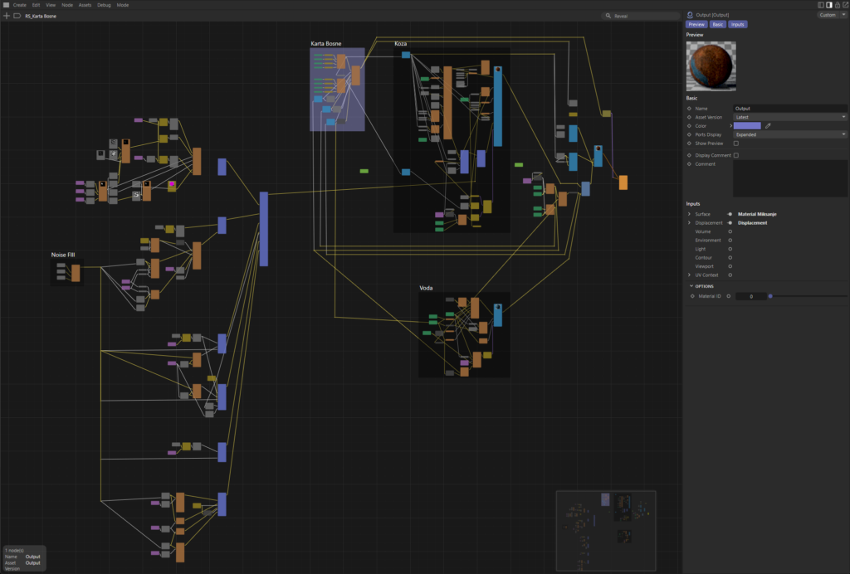Enable the Display Comment checkbox
This screenshot has width=850, height=574.
coord(735,155)
